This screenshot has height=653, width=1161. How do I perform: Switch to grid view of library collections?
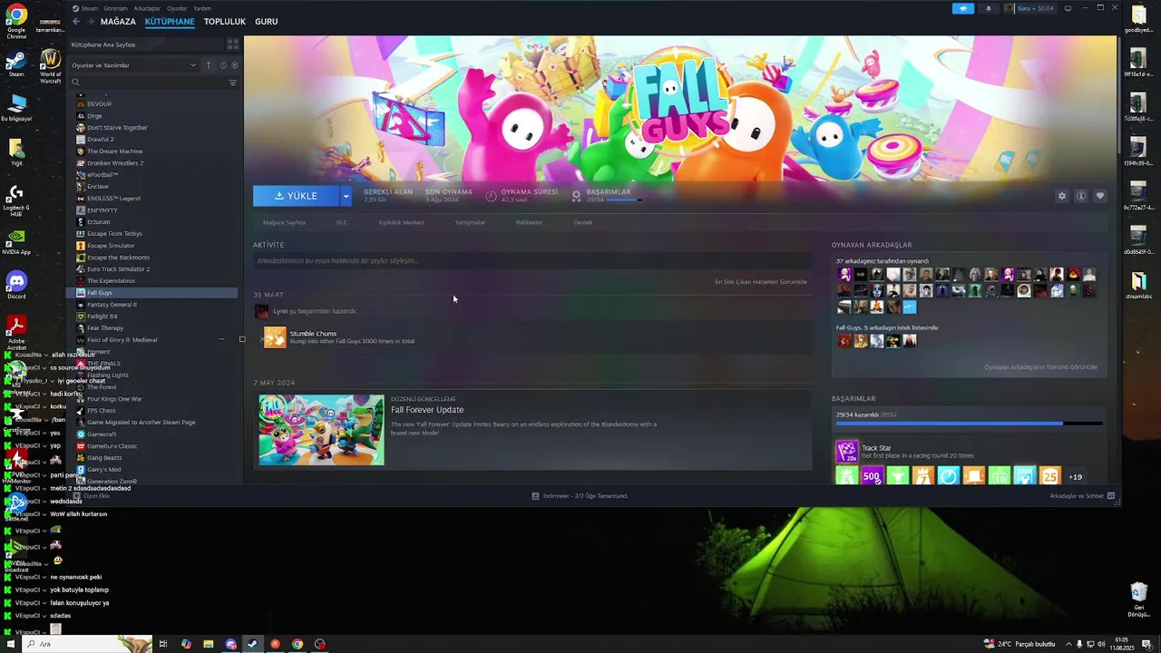[x=232, y=44]
